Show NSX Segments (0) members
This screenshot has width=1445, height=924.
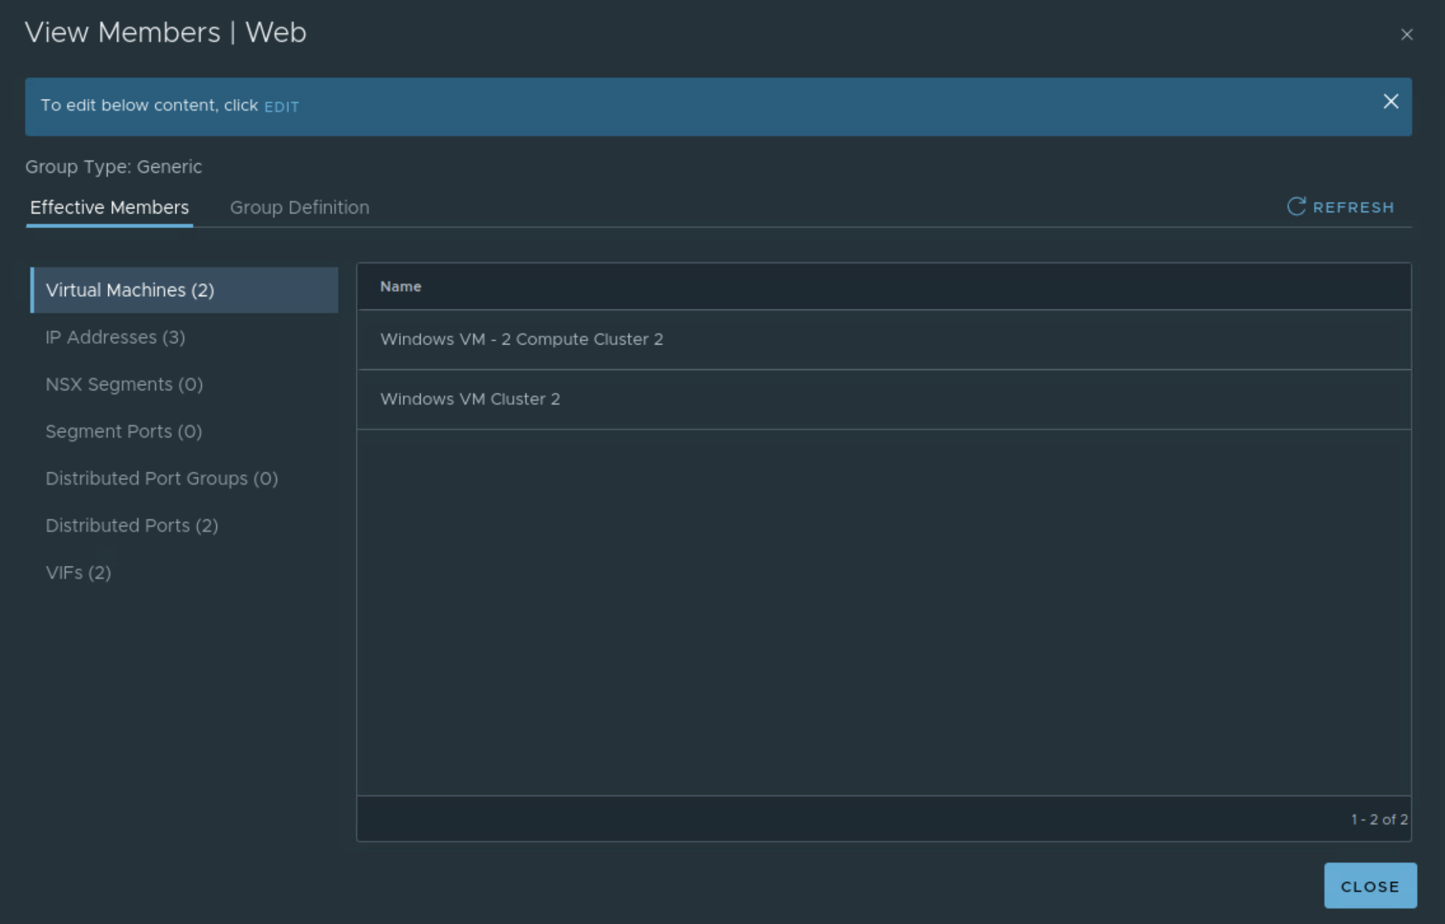coord(124,384)
